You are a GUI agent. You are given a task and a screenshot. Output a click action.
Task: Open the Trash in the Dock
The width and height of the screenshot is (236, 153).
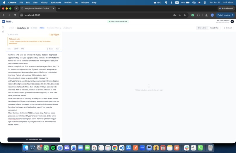210,148
